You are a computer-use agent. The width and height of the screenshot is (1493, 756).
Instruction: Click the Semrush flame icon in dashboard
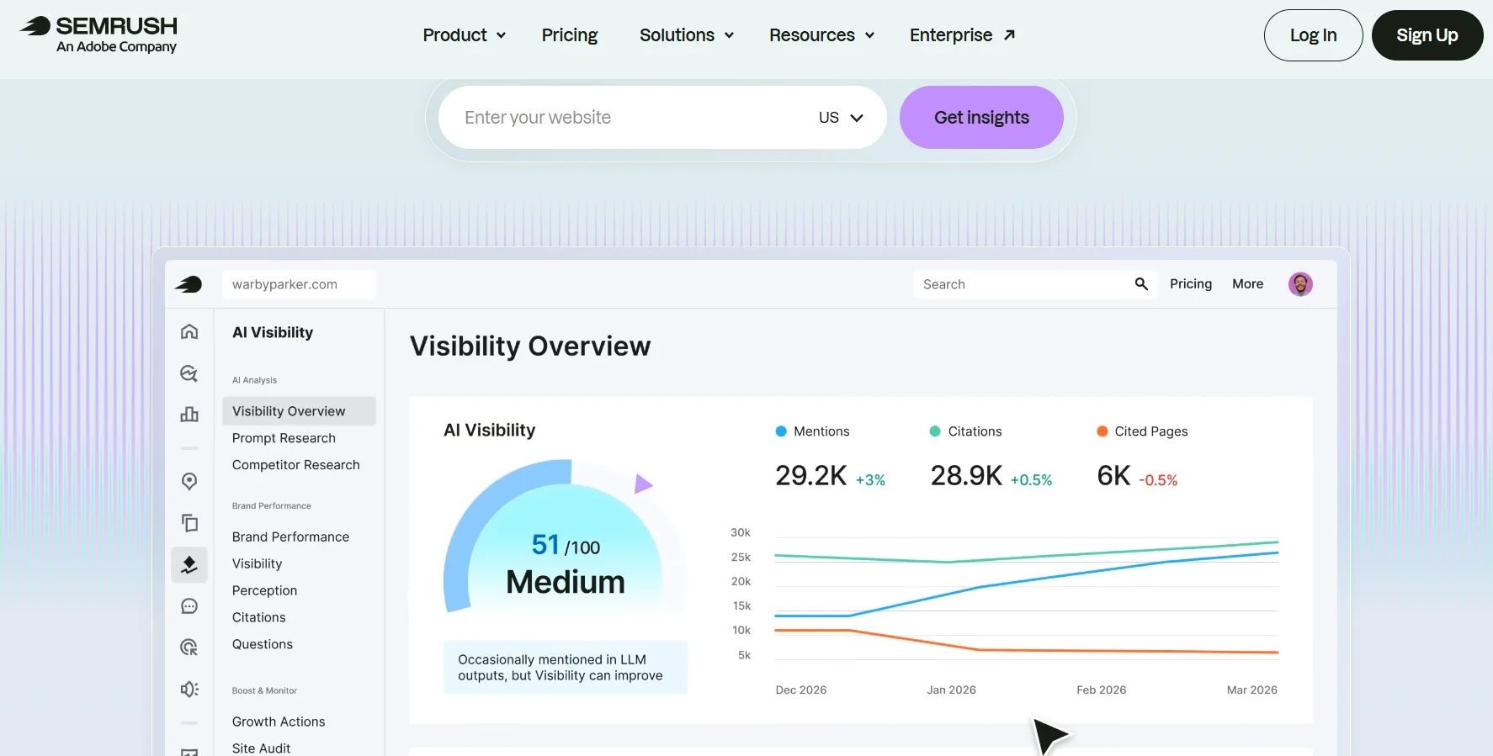[x=189, y=284]
